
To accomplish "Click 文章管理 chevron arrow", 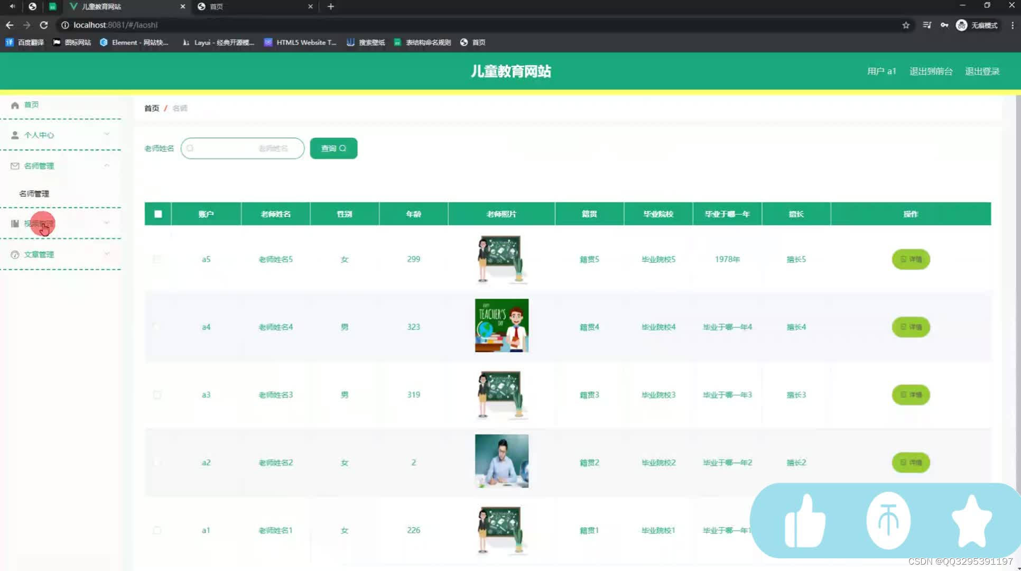I will pos(107,254).
